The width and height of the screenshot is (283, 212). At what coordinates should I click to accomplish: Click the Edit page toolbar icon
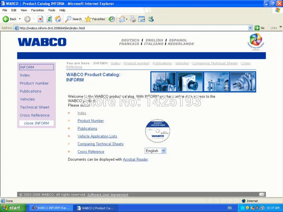click(x=142, y=19)
